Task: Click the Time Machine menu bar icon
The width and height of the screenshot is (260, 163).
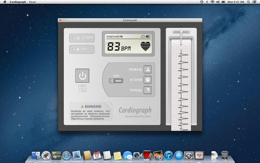Action: pos(201,2)
